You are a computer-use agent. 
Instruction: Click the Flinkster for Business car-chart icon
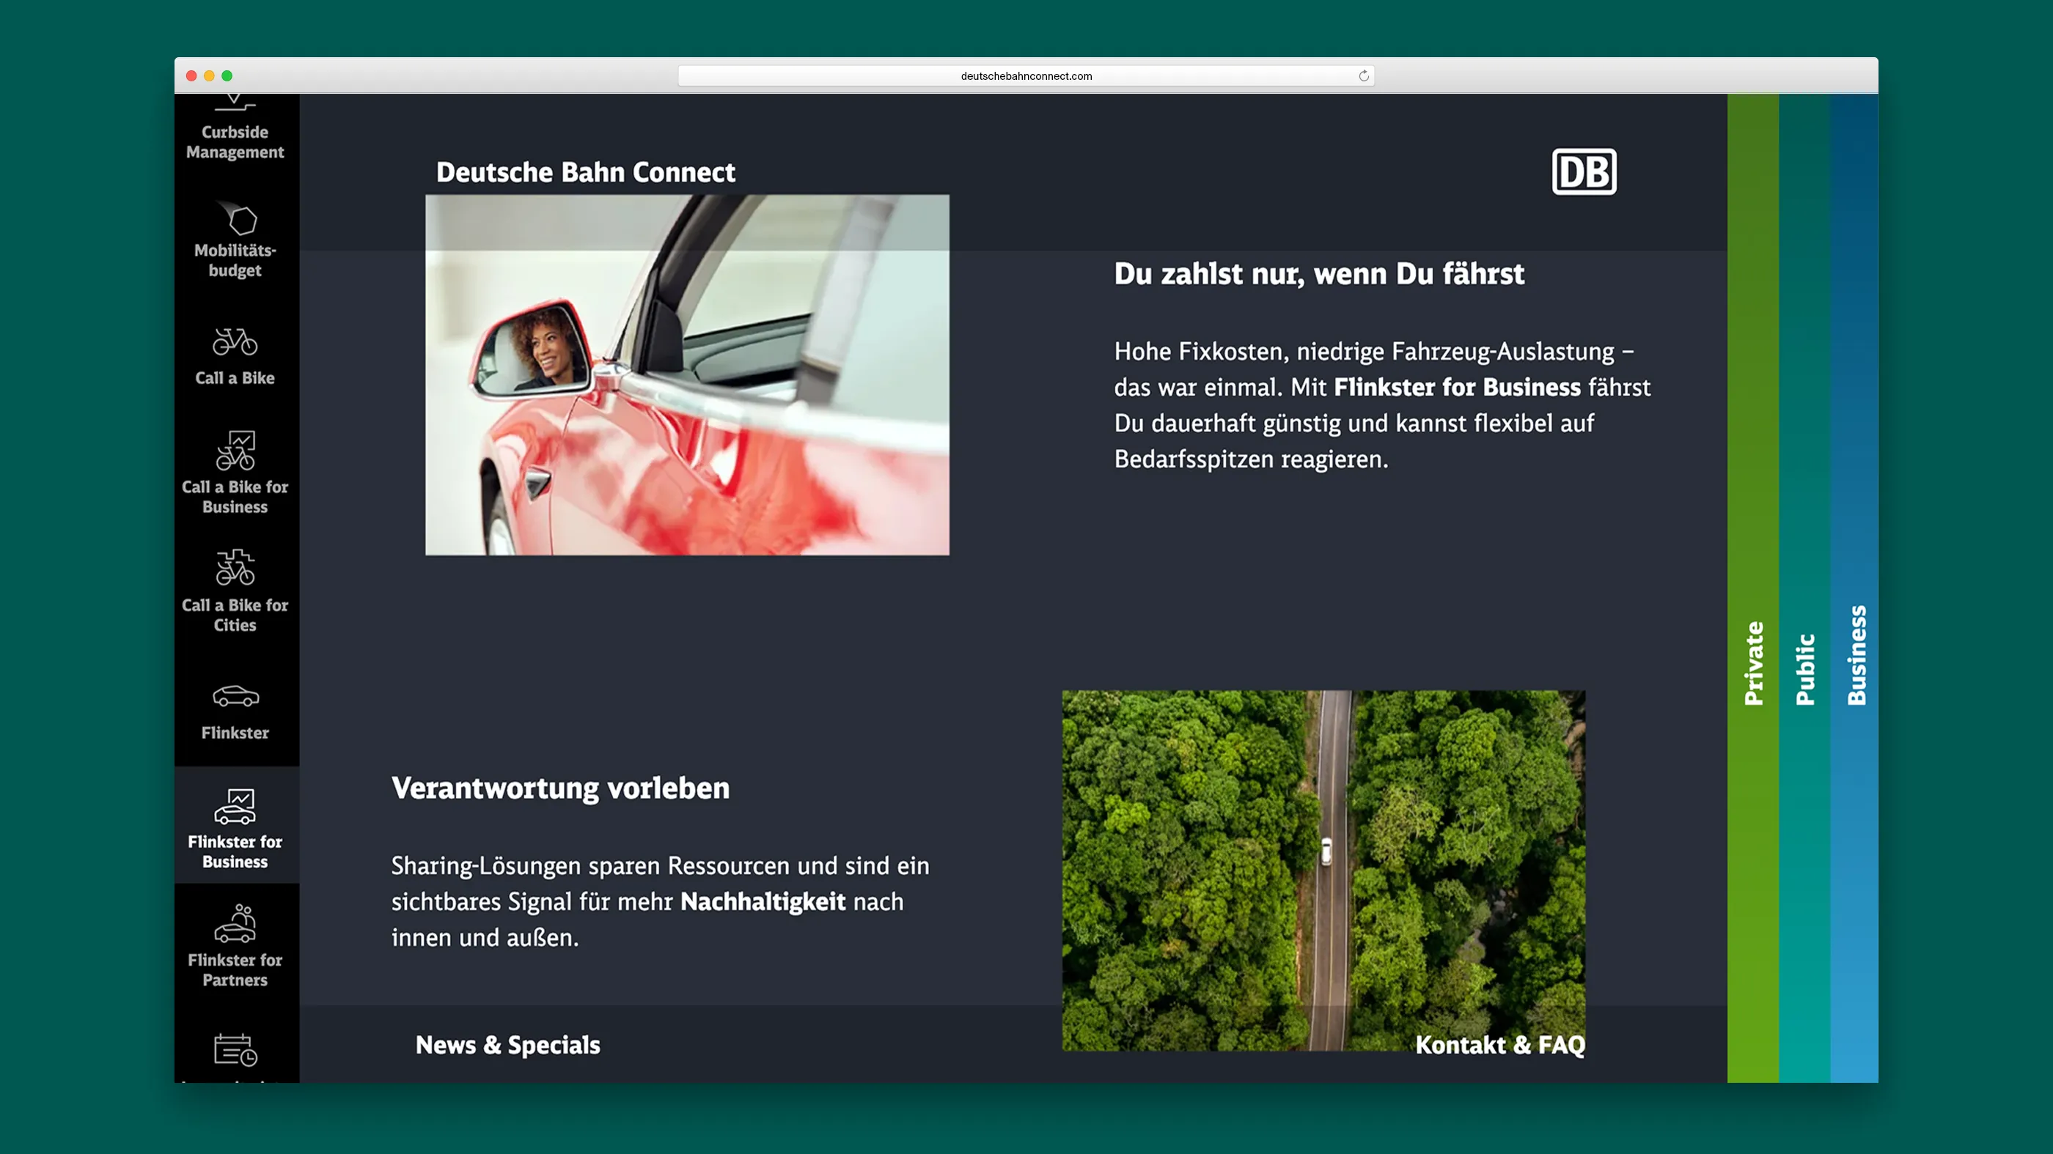click(x=236, y=806)
